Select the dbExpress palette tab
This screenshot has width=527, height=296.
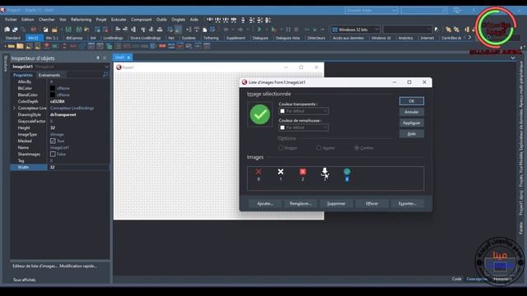[74, 38]
